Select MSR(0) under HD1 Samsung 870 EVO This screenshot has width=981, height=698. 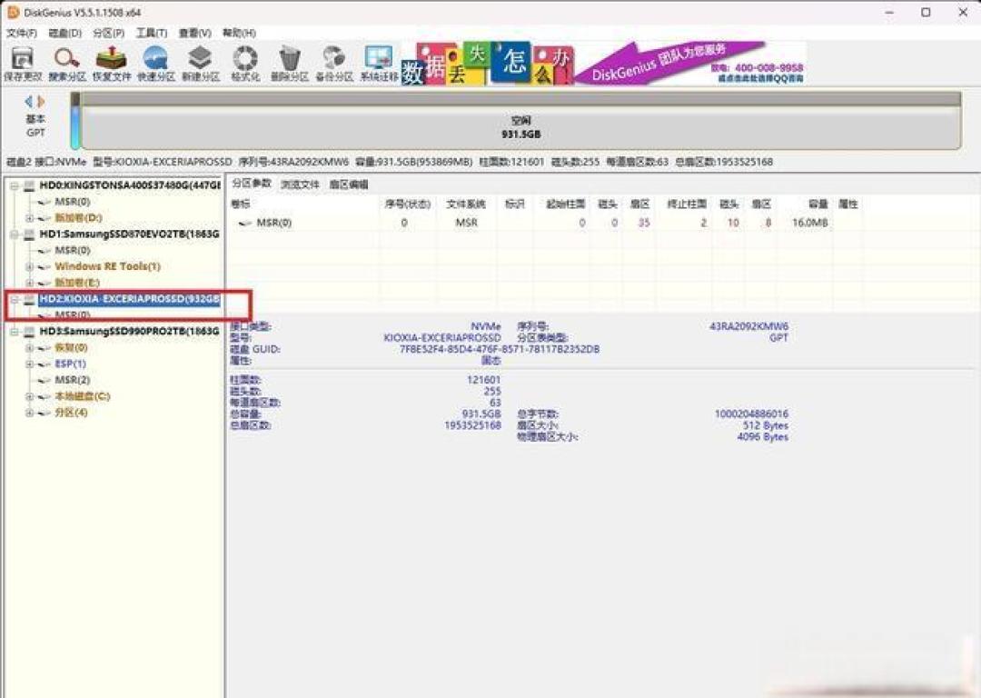pyautogui.click(x=72, y=251)
